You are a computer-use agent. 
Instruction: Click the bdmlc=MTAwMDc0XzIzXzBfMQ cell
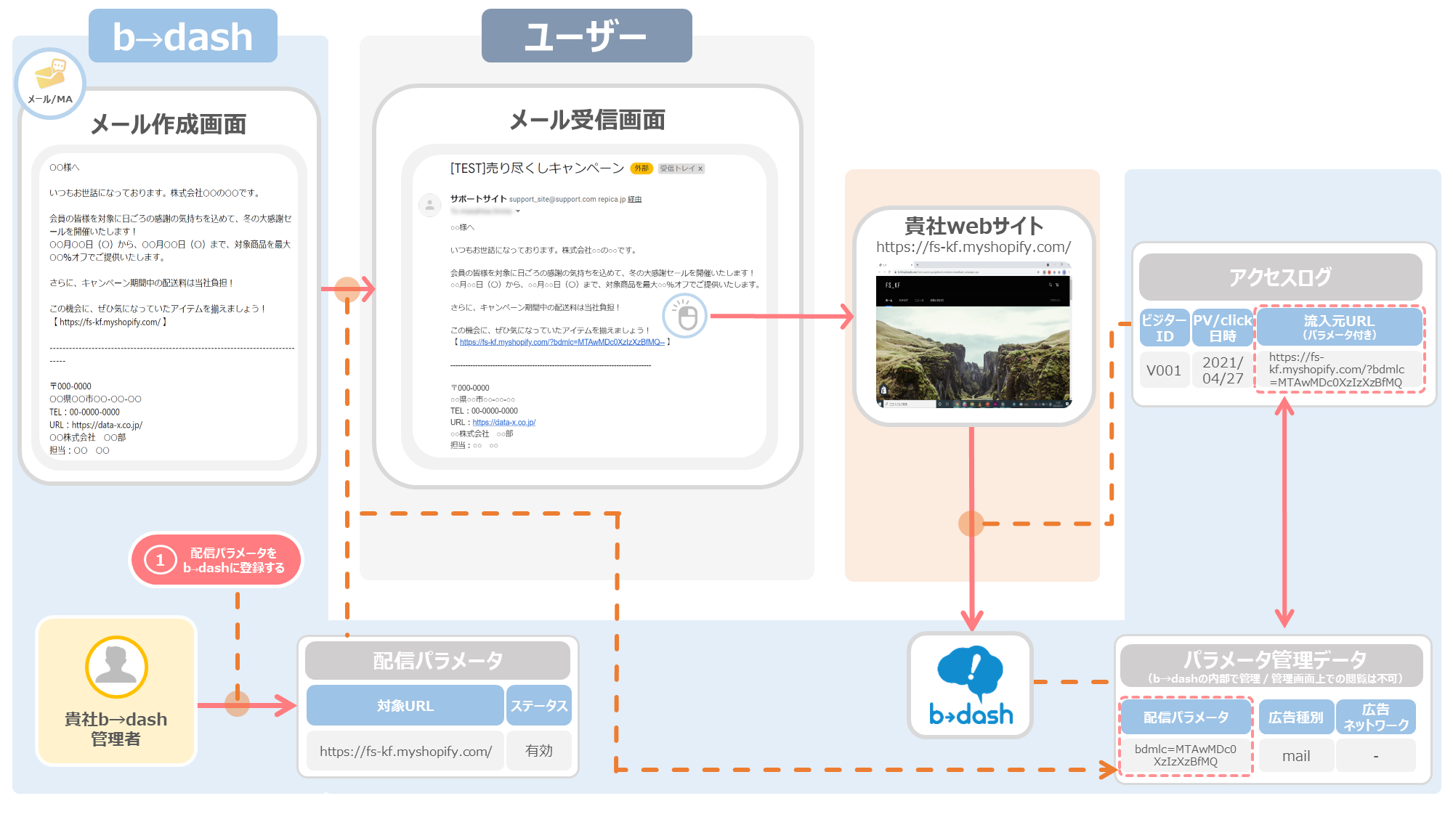click(1186, 755)
